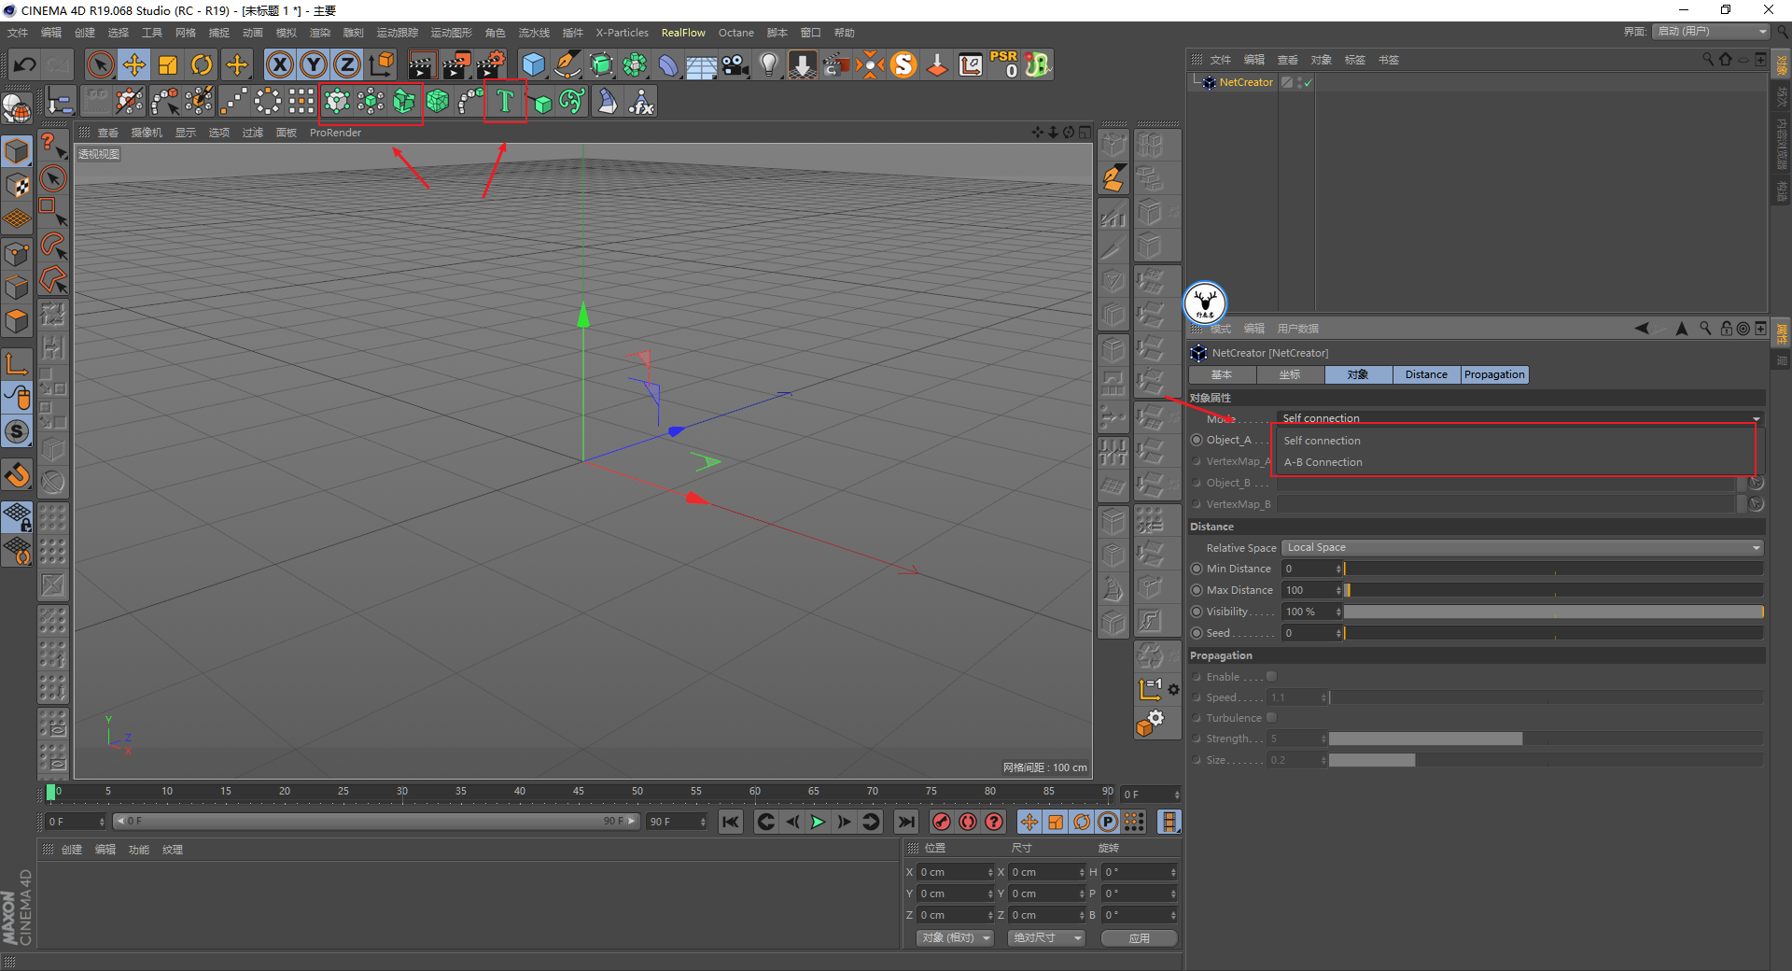Toggle Y axis lock
The height and width of the screenshot is (971, 1792).
point(314,64)
